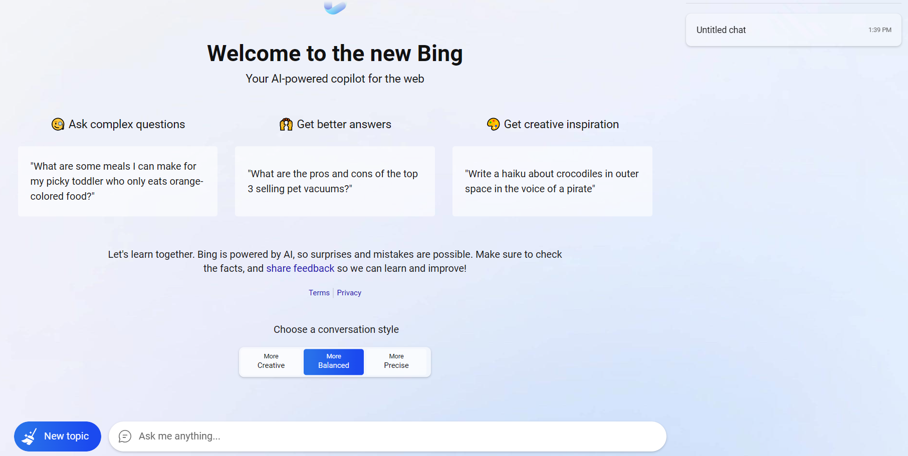Image resolution: width=908 pixels, height=456 pixels.
Task: Select More Creative conversation style
Action: (x=271, y=361)
